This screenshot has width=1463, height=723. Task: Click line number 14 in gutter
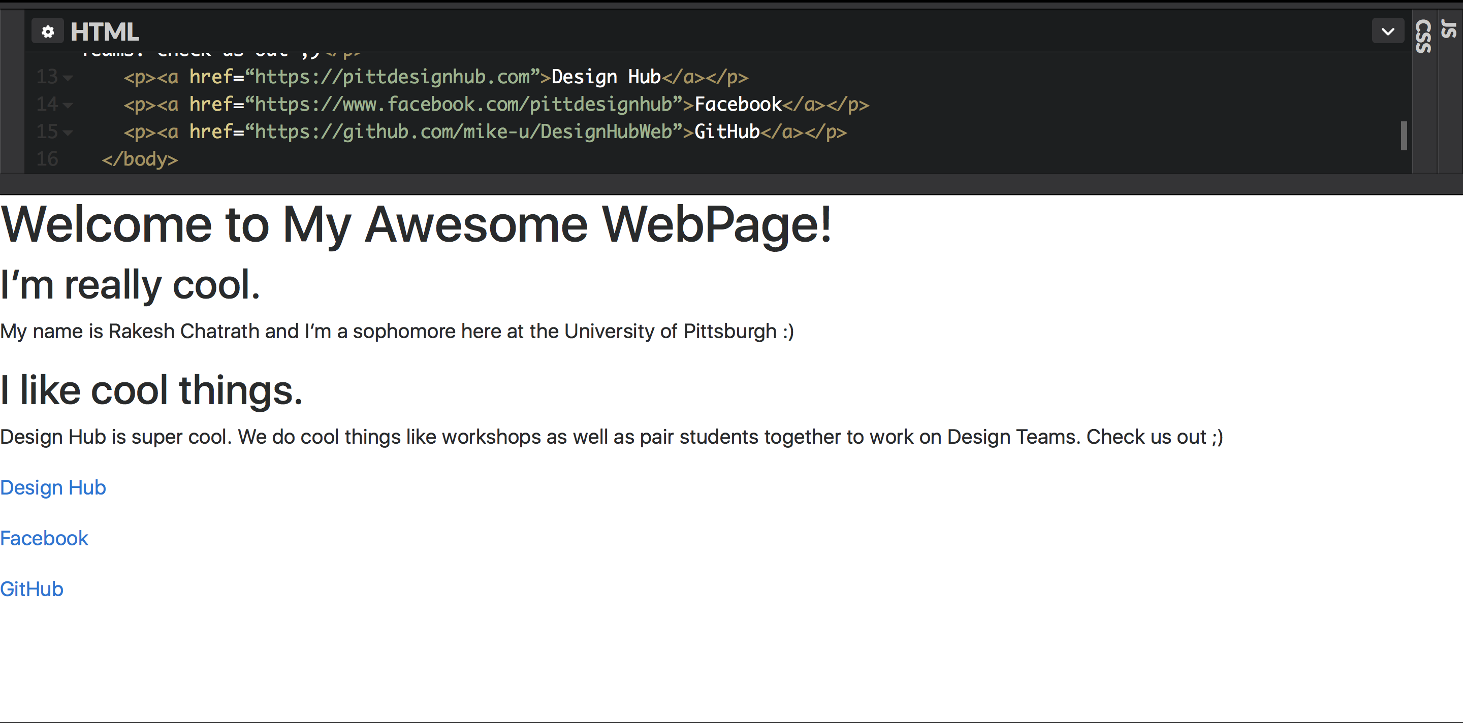pos(47,104)
